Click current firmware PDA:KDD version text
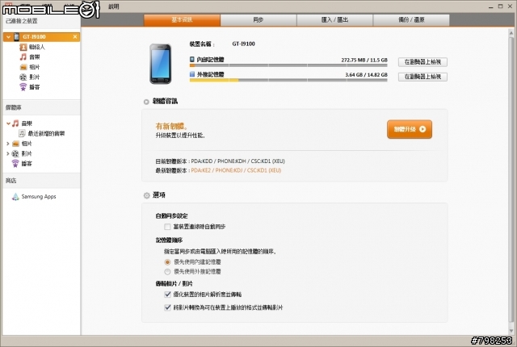517x347 pixels. pyautogui.click(x=238, y=161)
